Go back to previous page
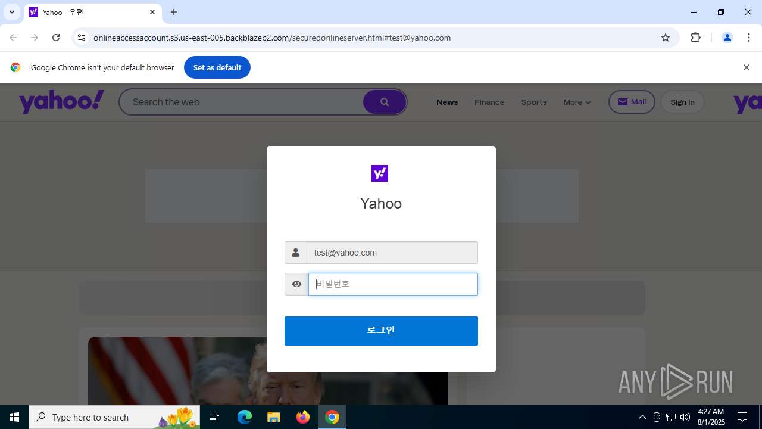 click(13, 38)
